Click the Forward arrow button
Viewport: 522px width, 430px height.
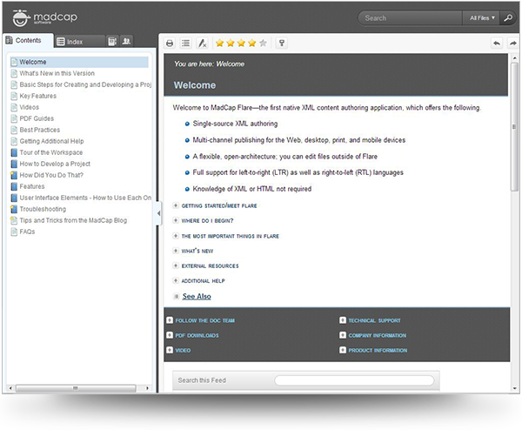point(513,44)
